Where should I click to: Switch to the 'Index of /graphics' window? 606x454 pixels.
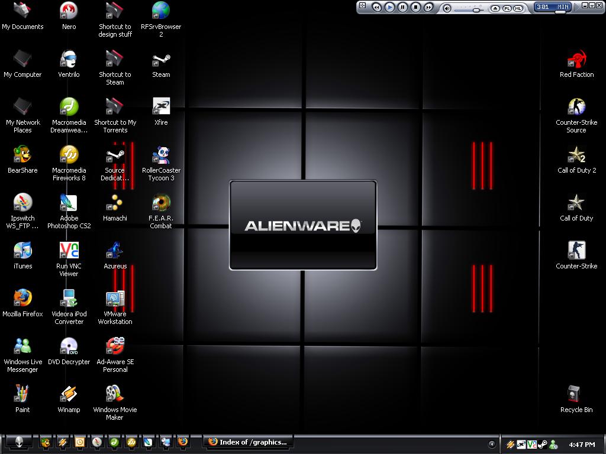coord(247,442)
